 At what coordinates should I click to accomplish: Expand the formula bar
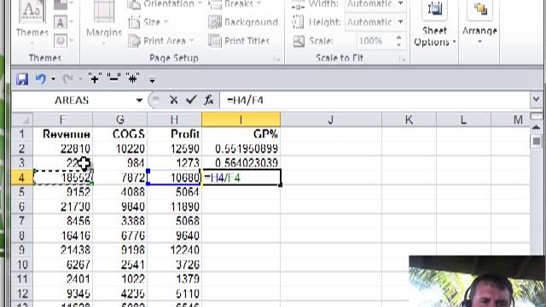tap(537, 101)
